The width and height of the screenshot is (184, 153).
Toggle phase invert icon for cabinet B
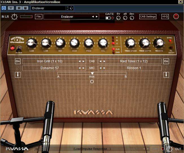click(166, 68)
